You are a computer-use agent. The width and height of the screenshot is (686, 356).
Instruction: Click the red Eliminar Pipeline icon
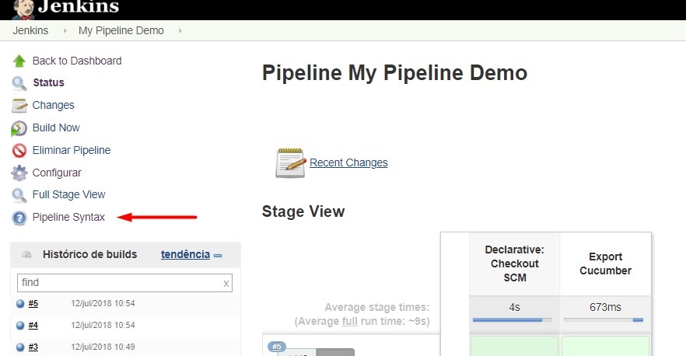19,151
